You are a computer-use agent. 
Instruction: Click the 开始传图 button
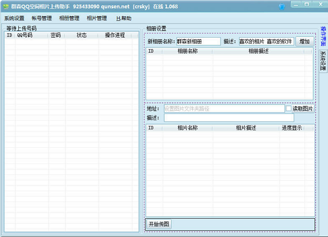(x=159, y=224)
